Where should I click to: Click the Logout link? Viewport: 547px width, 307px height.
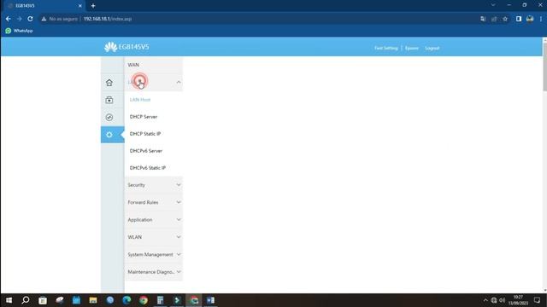pos(432,48)
